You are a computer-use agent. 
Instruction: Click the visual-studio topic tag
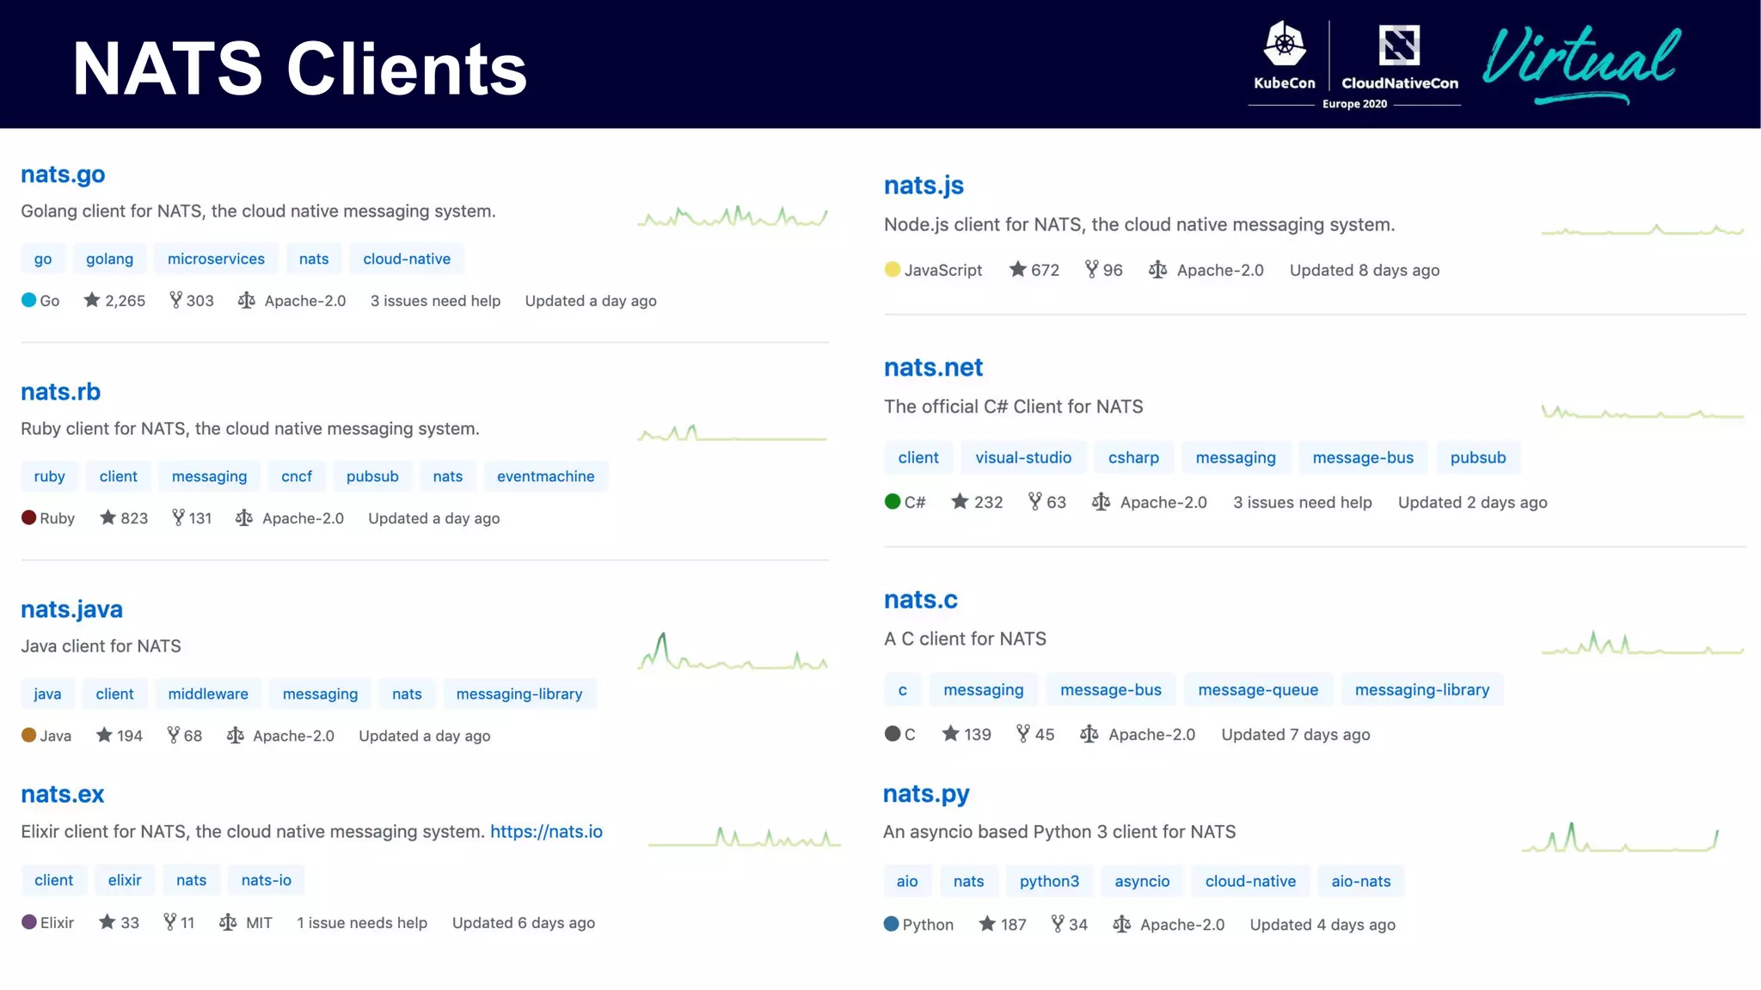pos(1022,457)
